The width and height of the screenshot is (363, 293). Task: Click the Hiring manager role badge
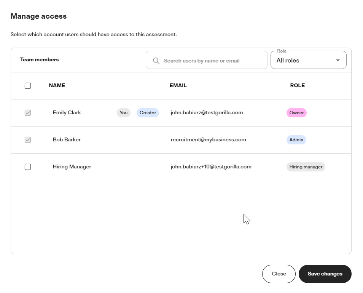[306, 167]
